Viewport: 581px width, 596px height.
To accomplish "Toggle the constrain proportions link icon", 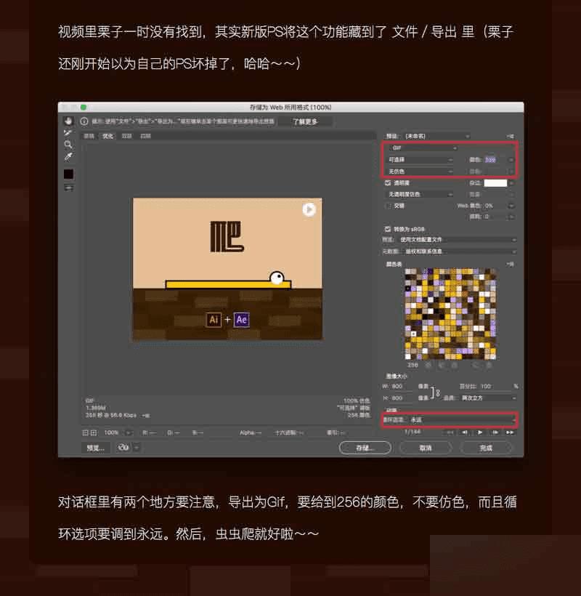I will (x=435, y=392).
